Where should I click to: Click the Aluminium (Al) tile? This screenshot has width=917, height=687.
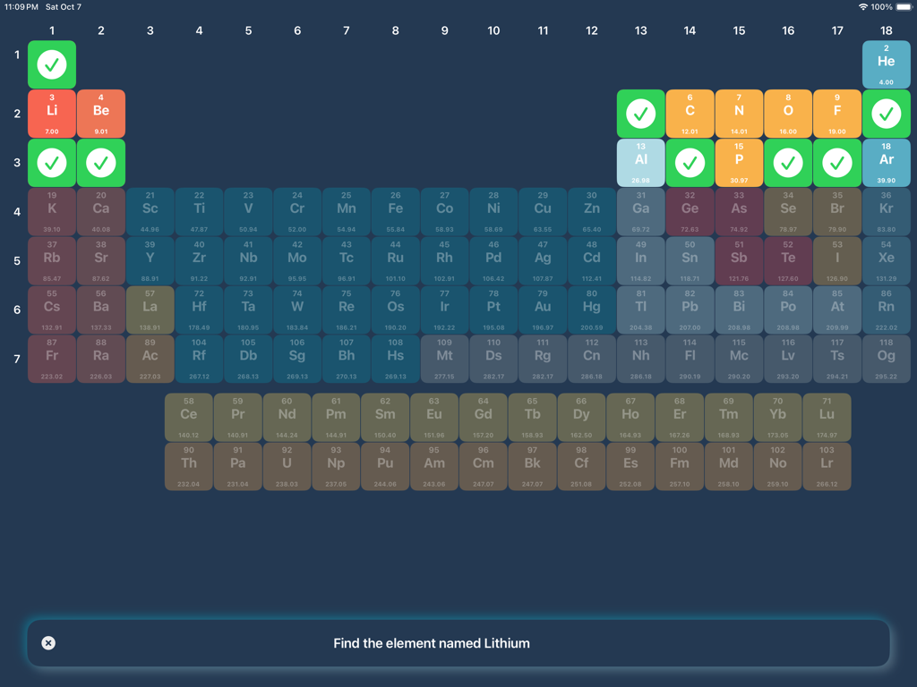(x=640, y=163)
